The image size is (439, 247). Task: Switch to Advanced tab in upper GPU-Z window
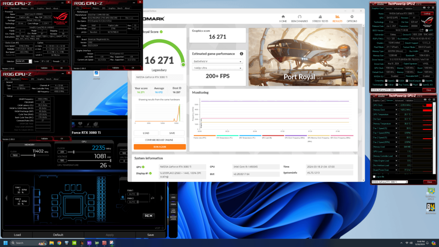[398, 9]
